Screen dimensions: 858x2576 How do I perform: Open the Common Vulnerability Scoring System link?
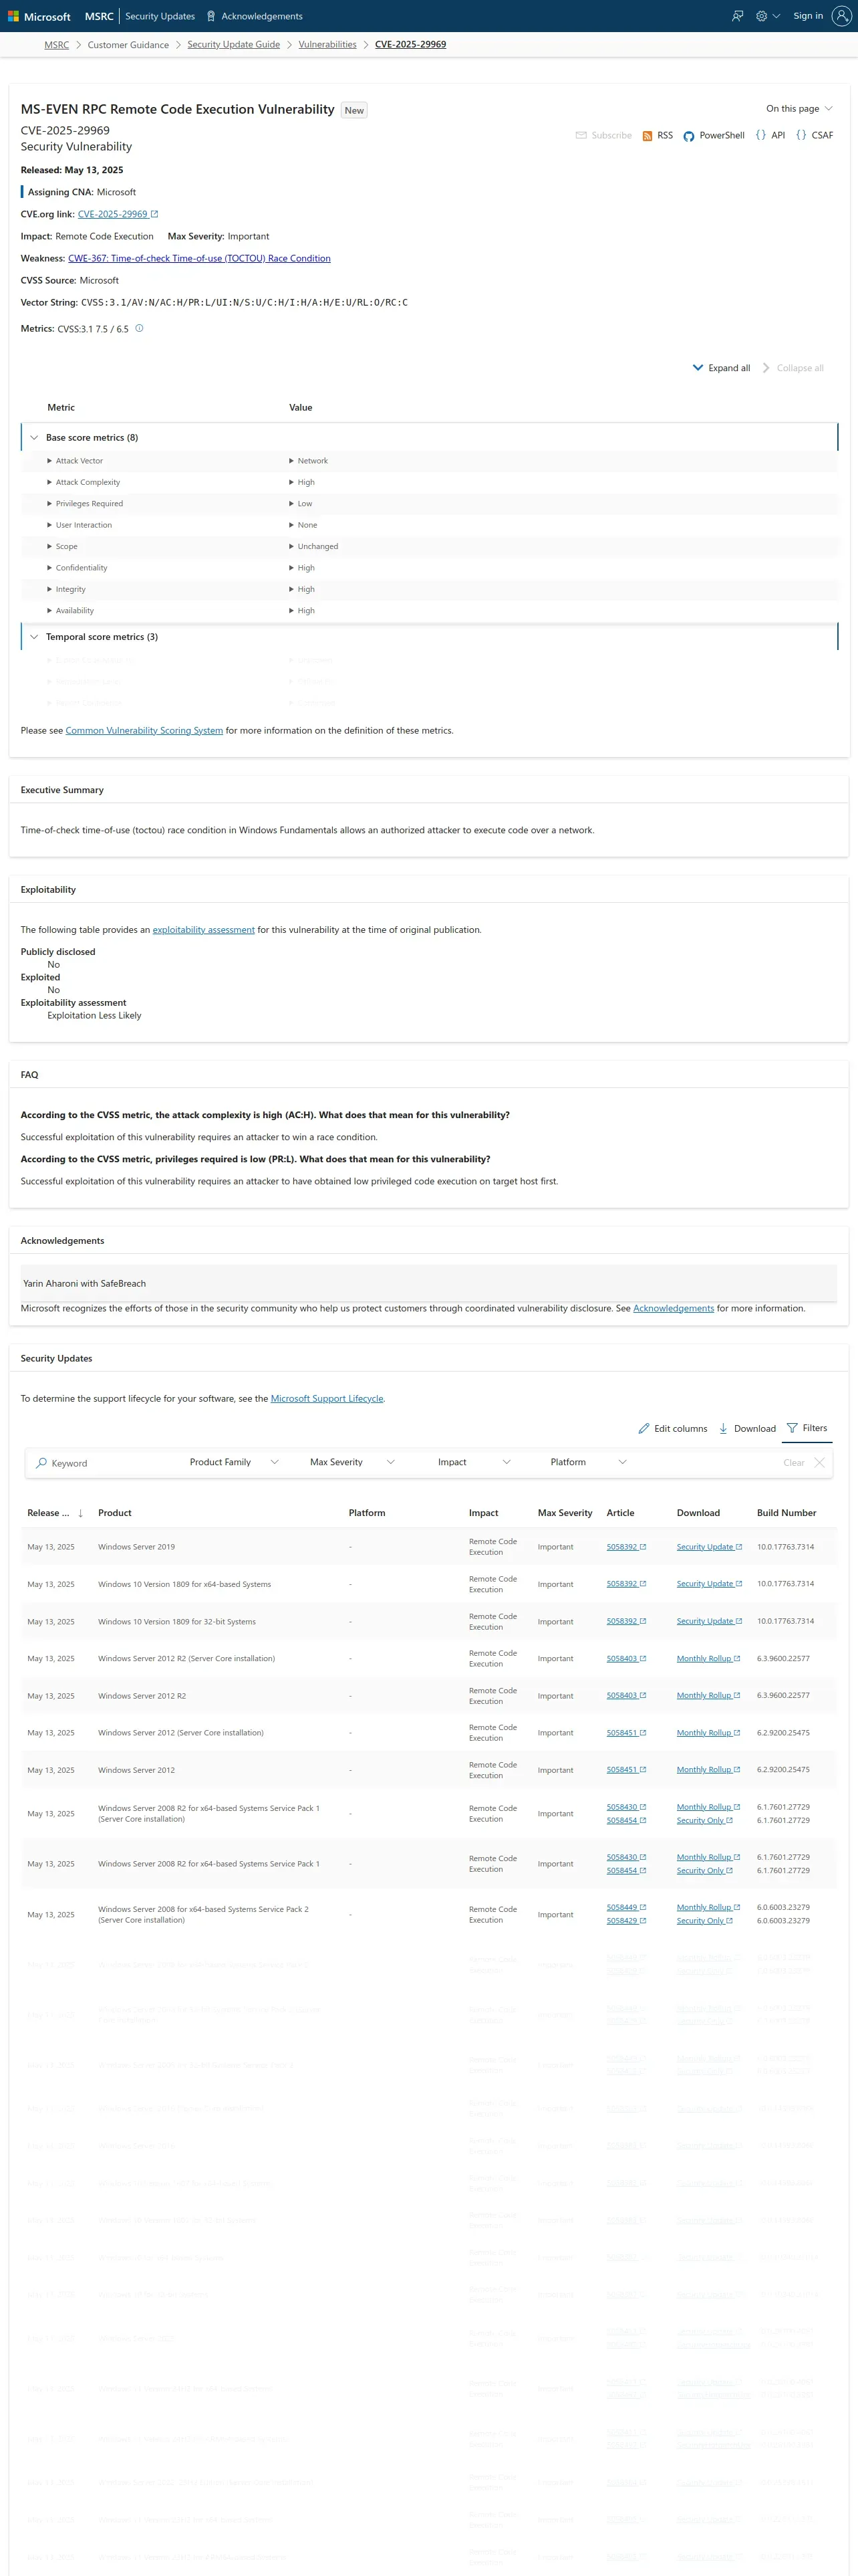[144, 730]
